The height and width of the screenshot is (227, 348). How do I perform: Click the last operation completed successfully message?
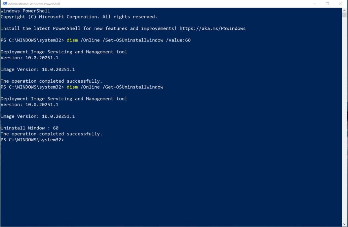coord(51,134)
